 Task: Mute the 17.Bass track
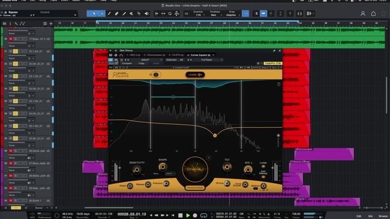11,39
